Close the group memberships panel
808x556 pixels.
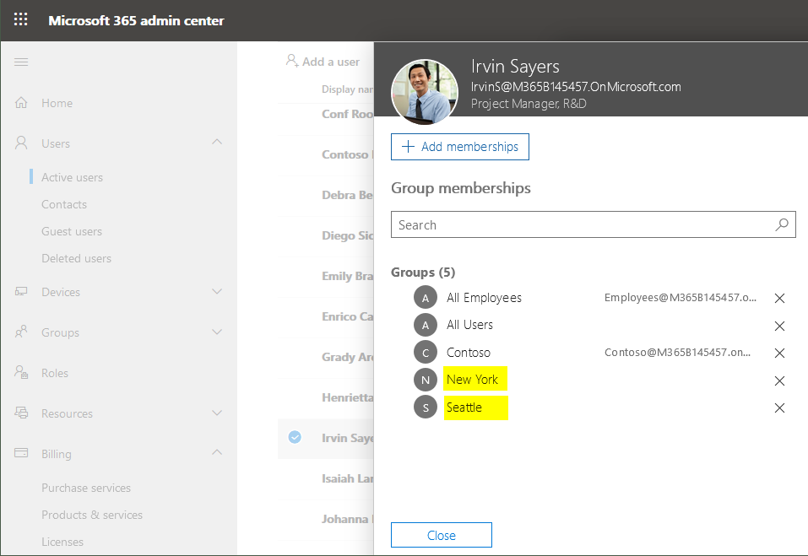441,535
